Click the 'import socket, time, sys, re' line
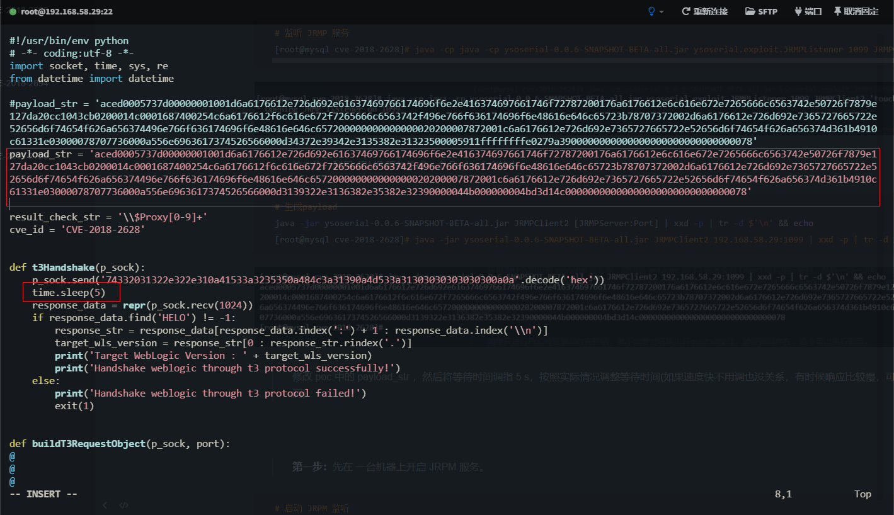 click(x=89, y=66)
